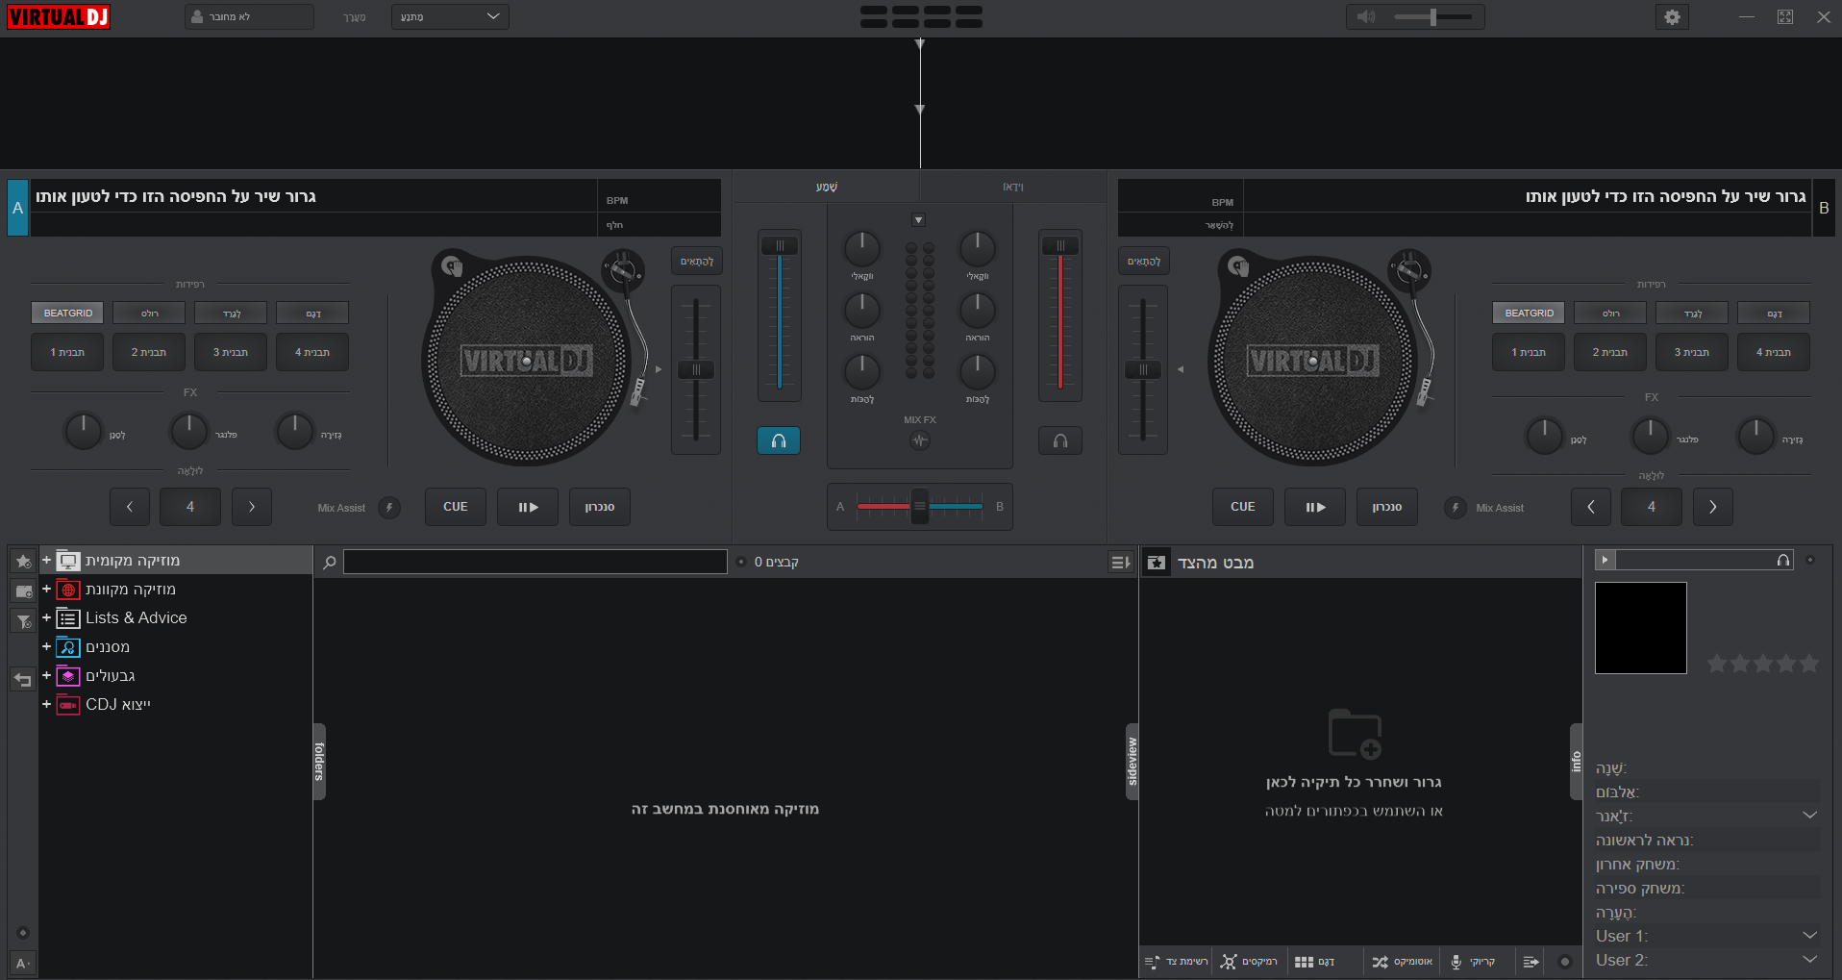This screenshot has height=980, width=1842.
Task: Click the CUE button on deck B
Action: click(x=1243, y=507)
